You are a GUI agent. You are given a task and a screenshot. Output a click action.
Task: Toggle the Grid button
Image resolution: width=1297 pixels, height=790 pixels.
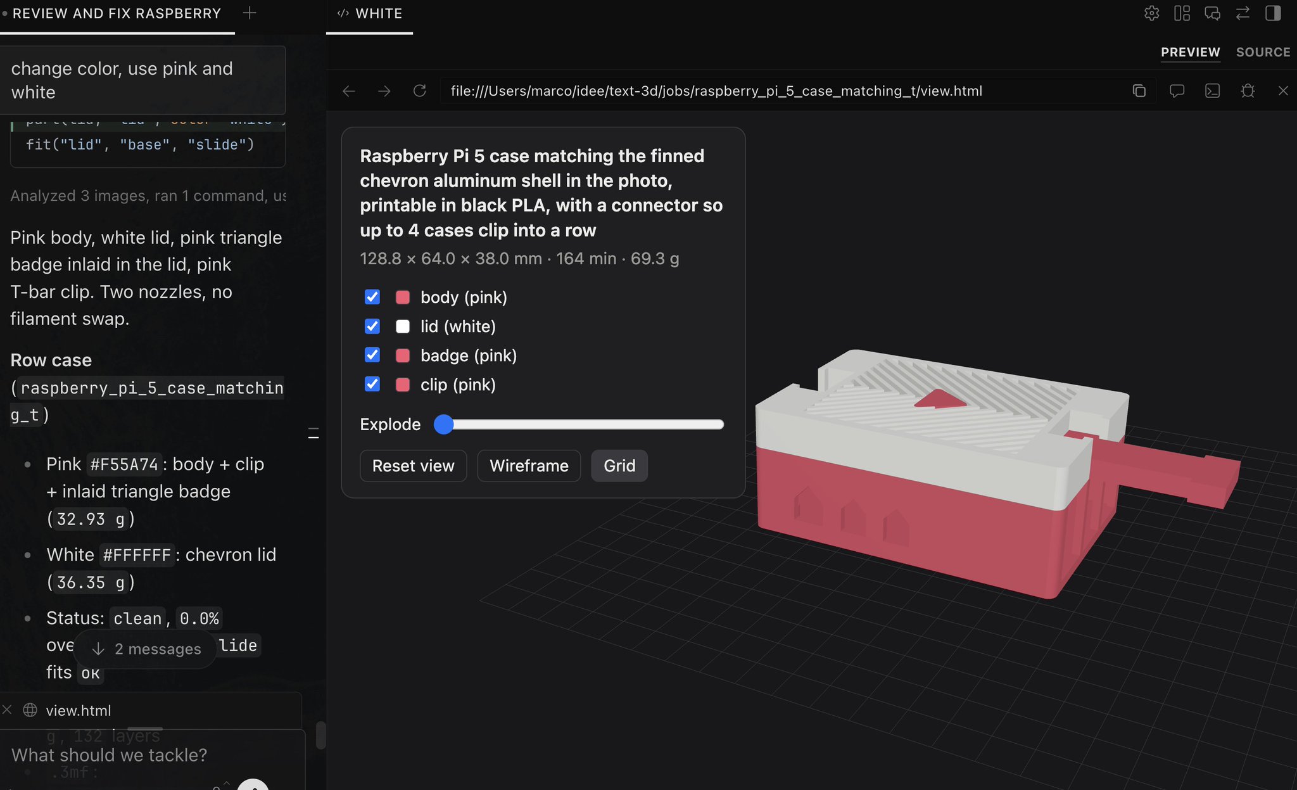(x=619, y=466)
